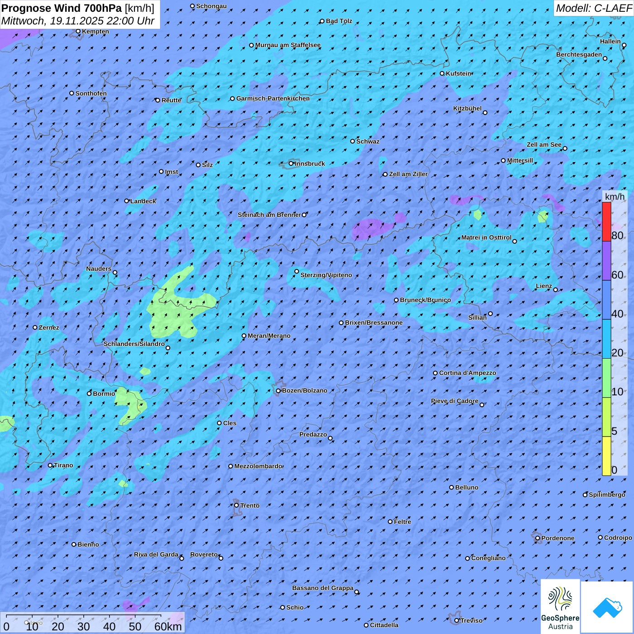The height and width of the screenshot is (634, 634).
Task: Click the Bruneck/Brunico marker
Action: coord(396,300)
